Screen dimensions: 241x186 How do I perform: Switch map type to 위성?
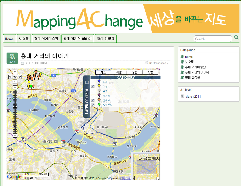pyautogui.click(x=119, y=72)
